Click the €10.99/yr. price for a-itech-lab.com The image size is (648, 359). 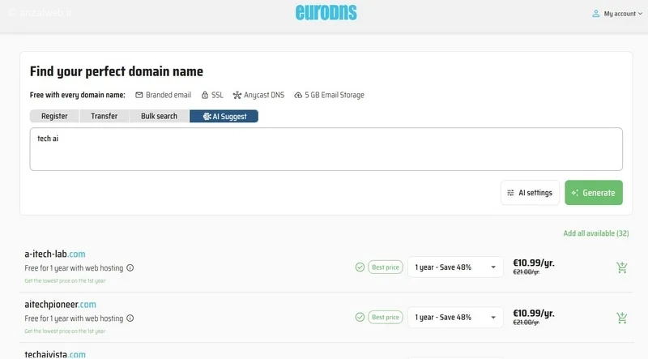click(534, 263)
